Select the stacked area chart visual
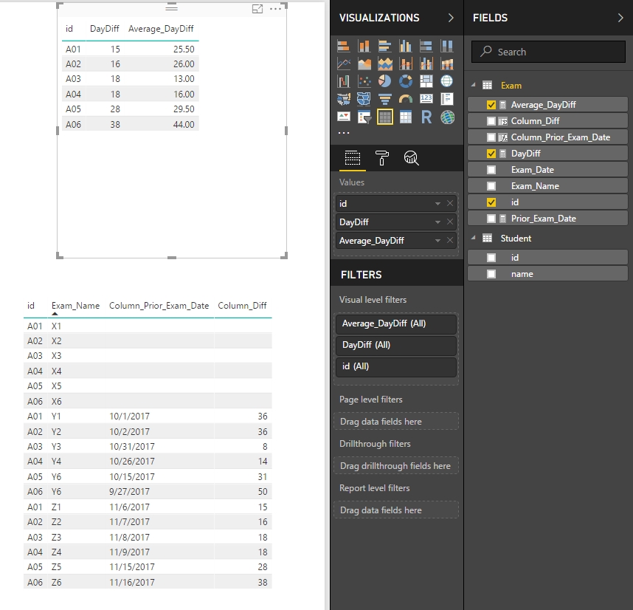The width and height of the screenshot is (633, 610). [x=384, y=64]
